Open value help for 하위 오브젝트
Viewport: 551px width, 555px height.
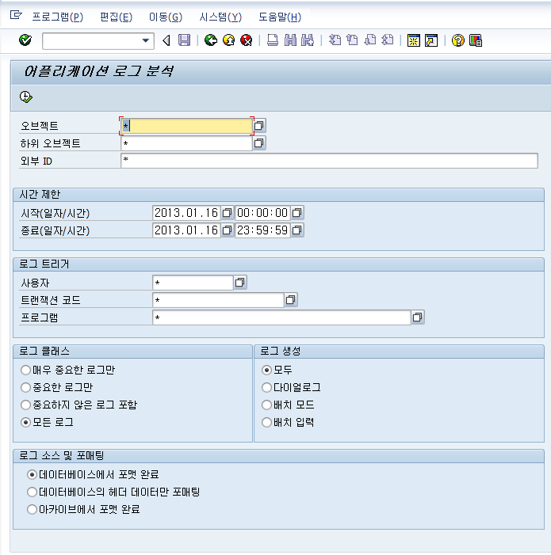tap(259, 143)
